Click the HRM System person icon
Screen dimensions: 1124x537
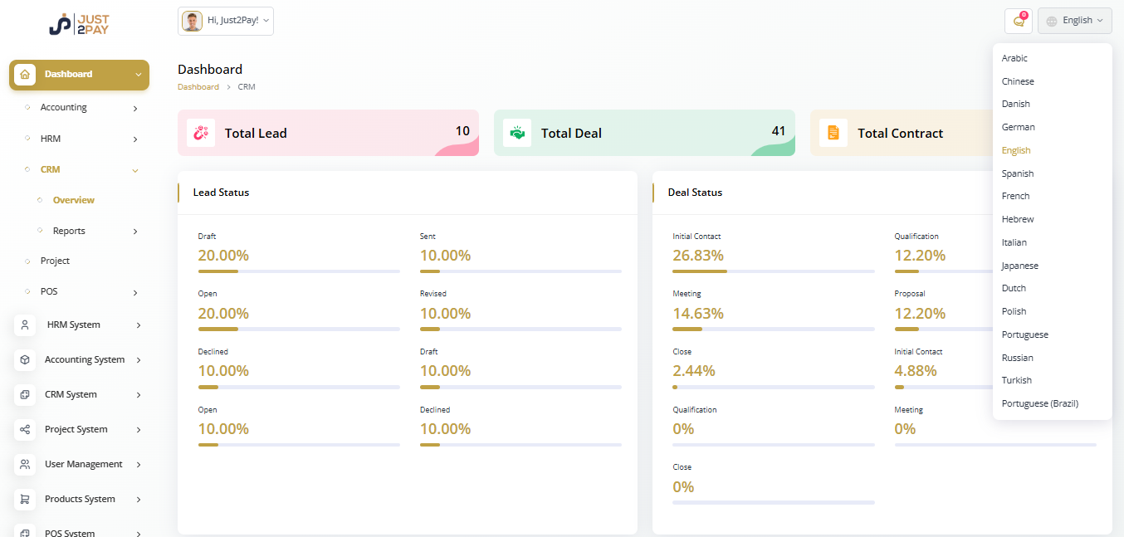(x=25, y=325)
